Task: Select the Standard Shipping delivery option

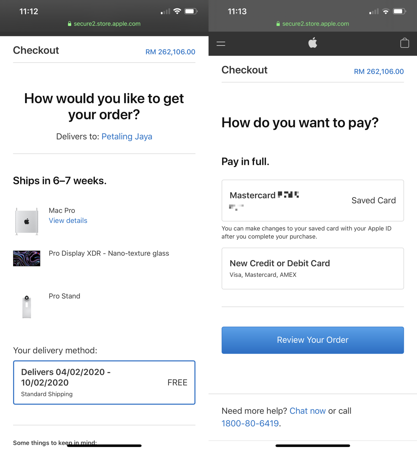Action: [x=104, y=383]
